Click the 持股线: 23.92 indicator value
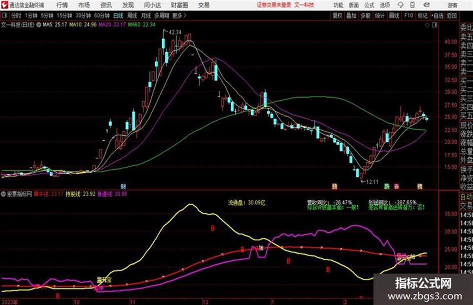 tap(81, 194)
